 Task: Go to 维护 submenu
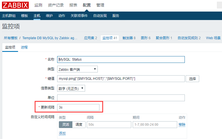49,16
